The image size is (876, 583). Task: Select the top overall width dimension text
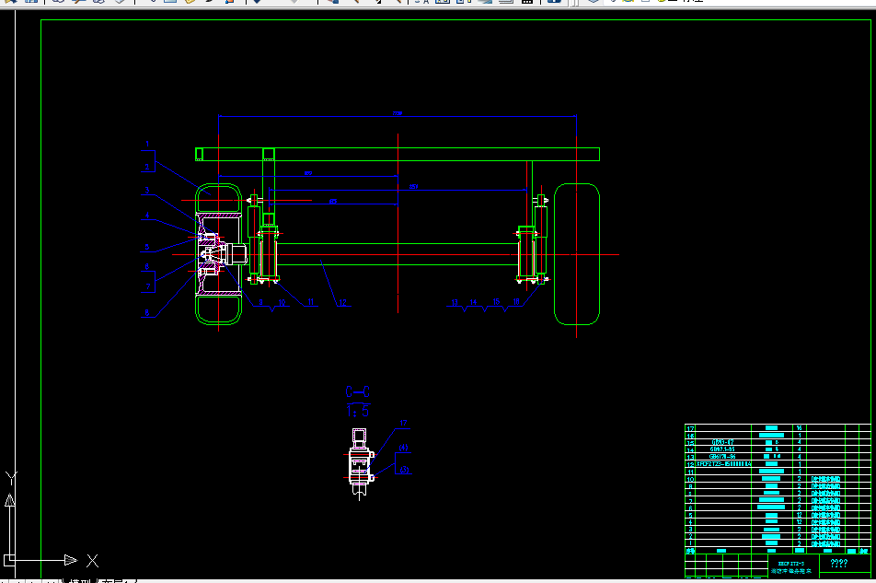click(398, 113)
